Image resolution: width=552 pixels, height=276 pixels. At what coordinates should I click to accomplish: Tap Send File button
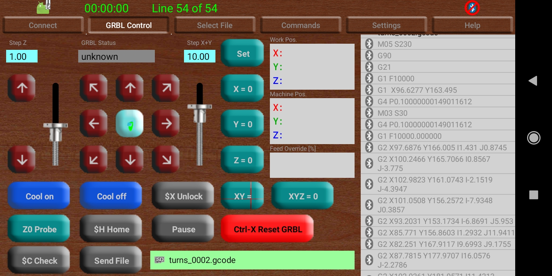coord(111,260)
